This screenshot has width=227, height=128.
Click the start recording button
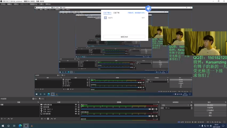tap(210, 108)
